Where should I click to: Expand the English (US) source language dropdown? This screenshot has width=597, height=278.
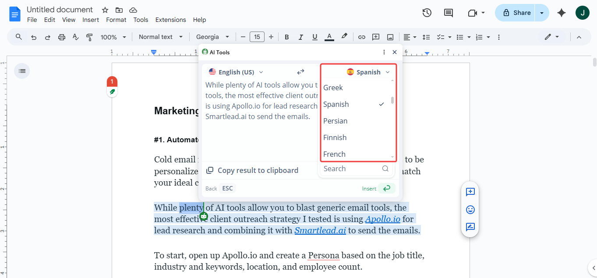click(237, 72)
